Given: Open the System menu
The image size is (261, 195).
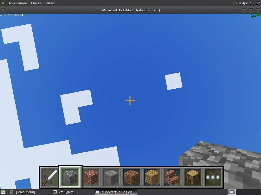Looking at the screenshot, I should click(50, 3).
